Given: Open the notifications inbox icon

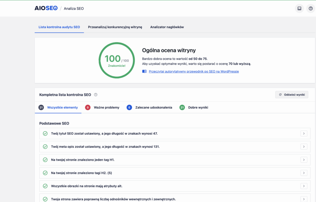Looking at the screenshot, I should point(299,8).
